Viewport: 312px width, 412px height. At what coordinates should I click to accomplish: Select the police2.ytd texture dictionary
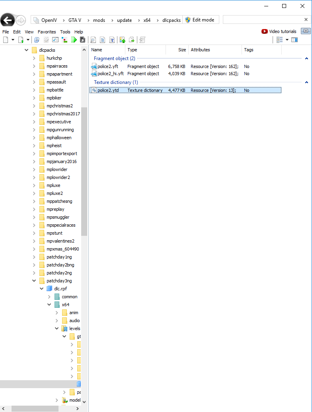point(185,90)
